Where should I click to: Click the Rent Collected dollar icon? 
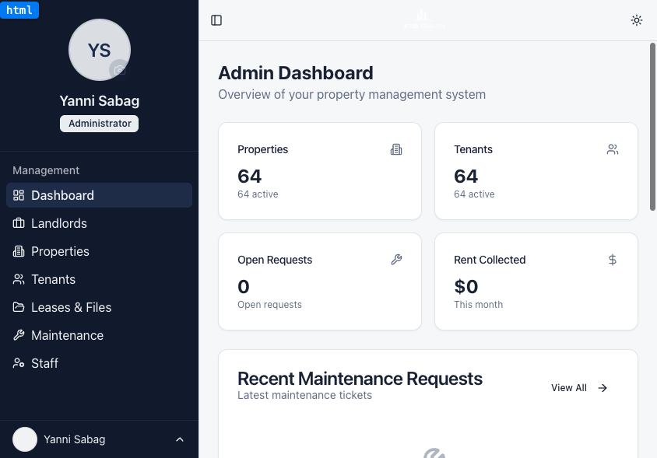[613, 260]
